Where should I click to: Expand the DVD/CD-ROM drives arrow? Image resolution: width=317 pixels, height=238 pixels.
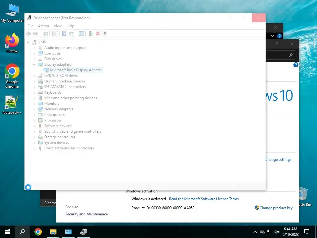tap(34, 76)
